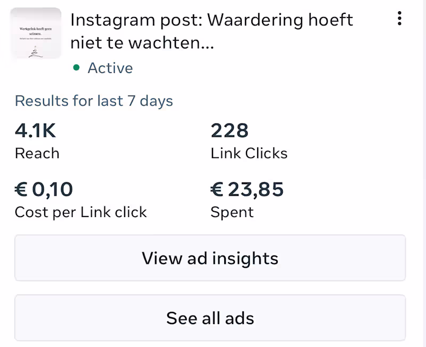
Task: Click the 228 link clicks value
Action: 230,130
